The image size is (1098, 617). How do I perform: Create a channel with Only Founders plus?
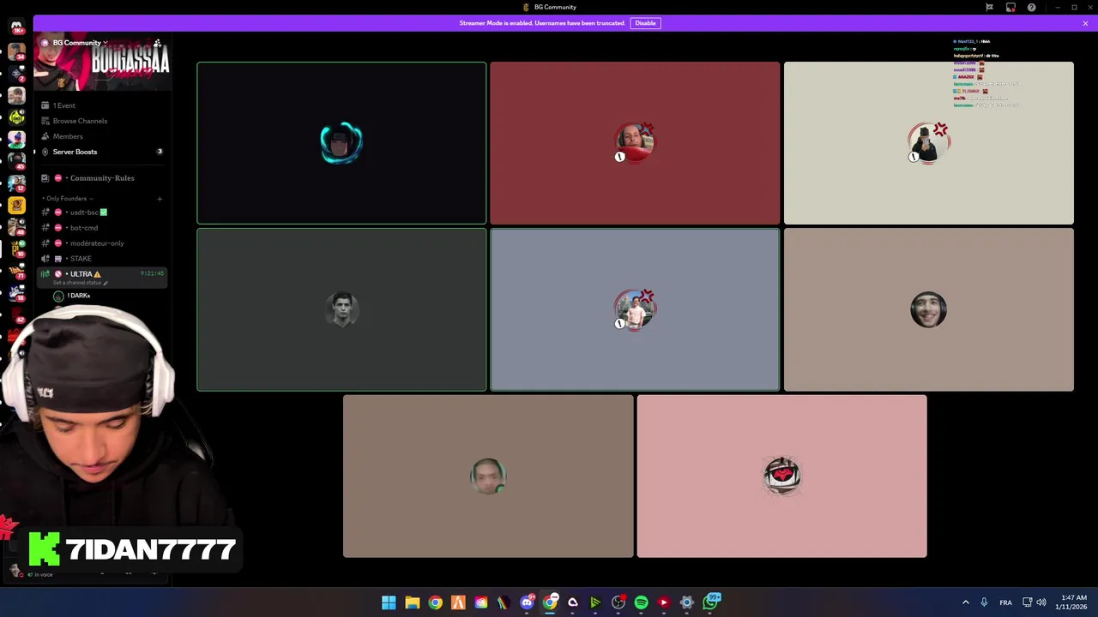tap(160, 199)
